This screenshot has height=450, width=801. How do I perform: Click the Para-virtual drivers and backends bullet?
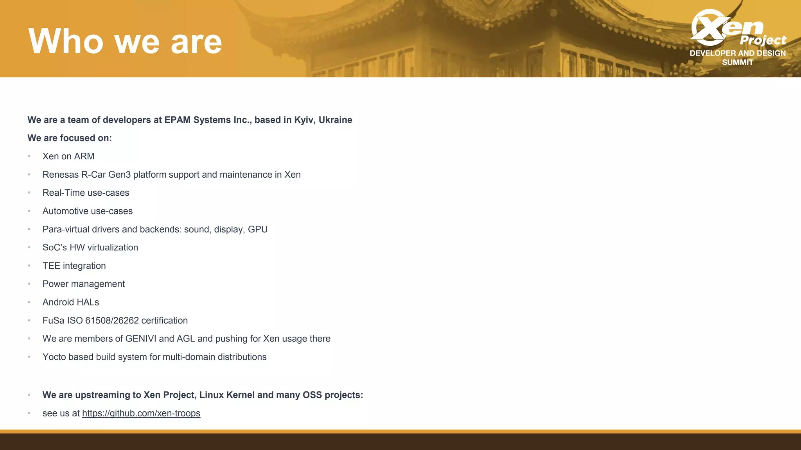tap(155, 229)
